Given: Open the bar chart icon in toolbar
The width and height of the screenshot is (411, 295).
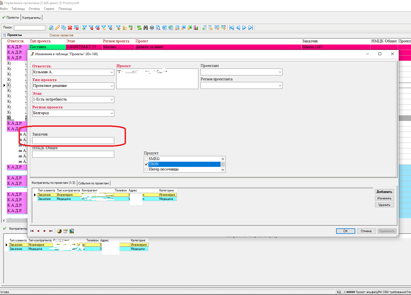Looking at the screenshot, I should pos(196,28).
